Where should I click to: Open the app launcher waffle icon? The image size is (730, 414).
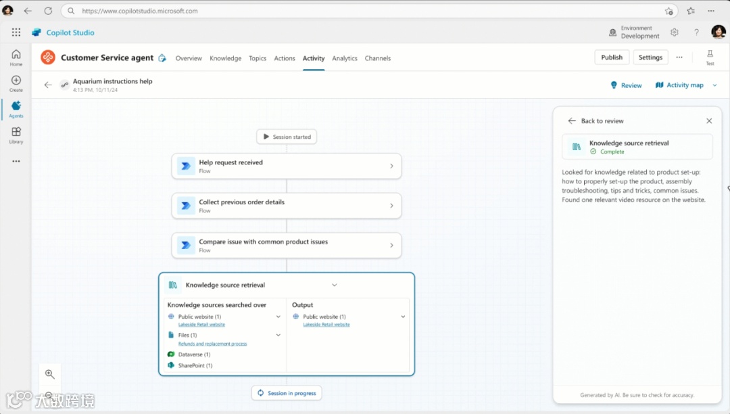pyautogui.click(x=16, y=32)
